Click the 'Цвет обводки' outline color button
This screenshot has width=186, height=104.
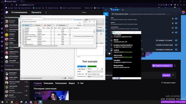(82, 69)
